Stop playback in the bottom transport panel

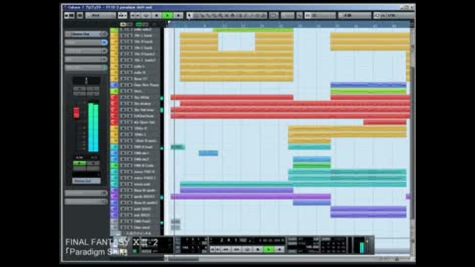258,249
